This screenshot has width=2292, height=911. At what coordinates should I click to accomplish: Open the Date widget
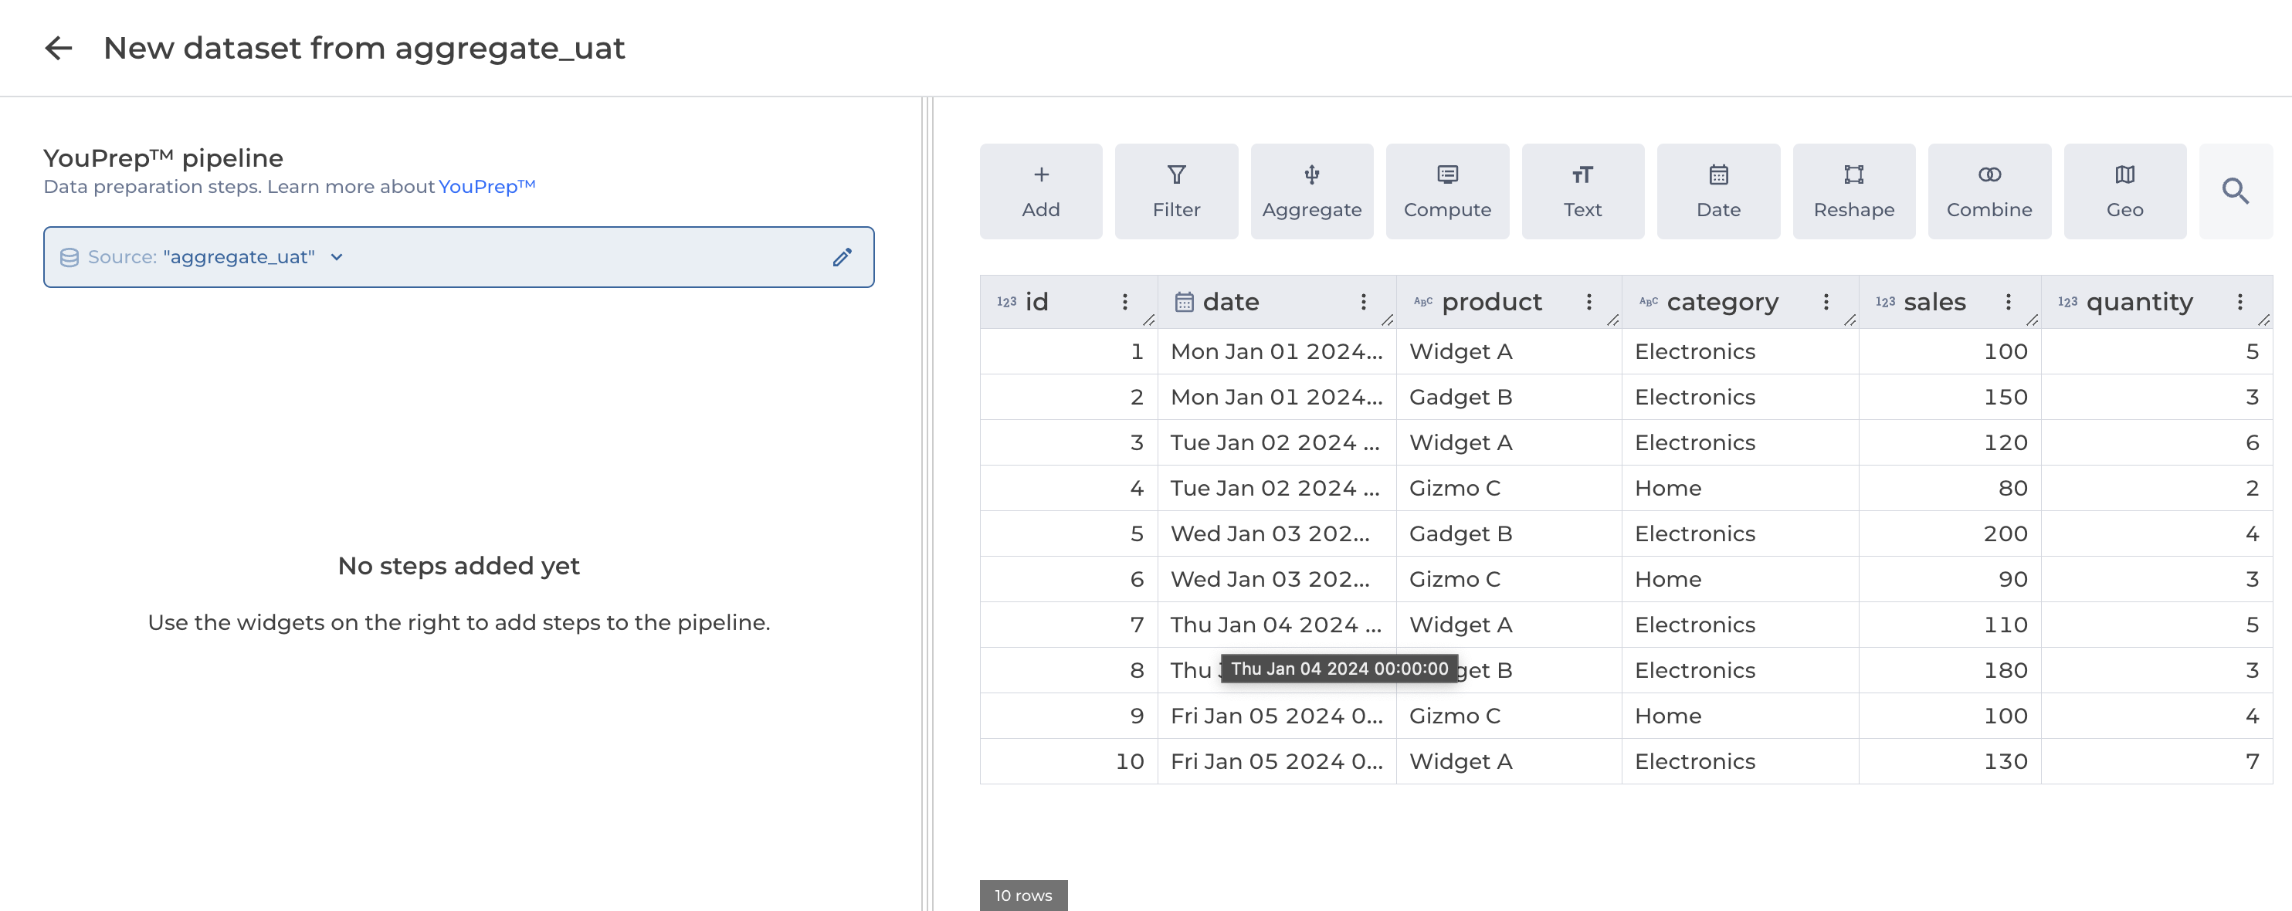coord(1718,191)
